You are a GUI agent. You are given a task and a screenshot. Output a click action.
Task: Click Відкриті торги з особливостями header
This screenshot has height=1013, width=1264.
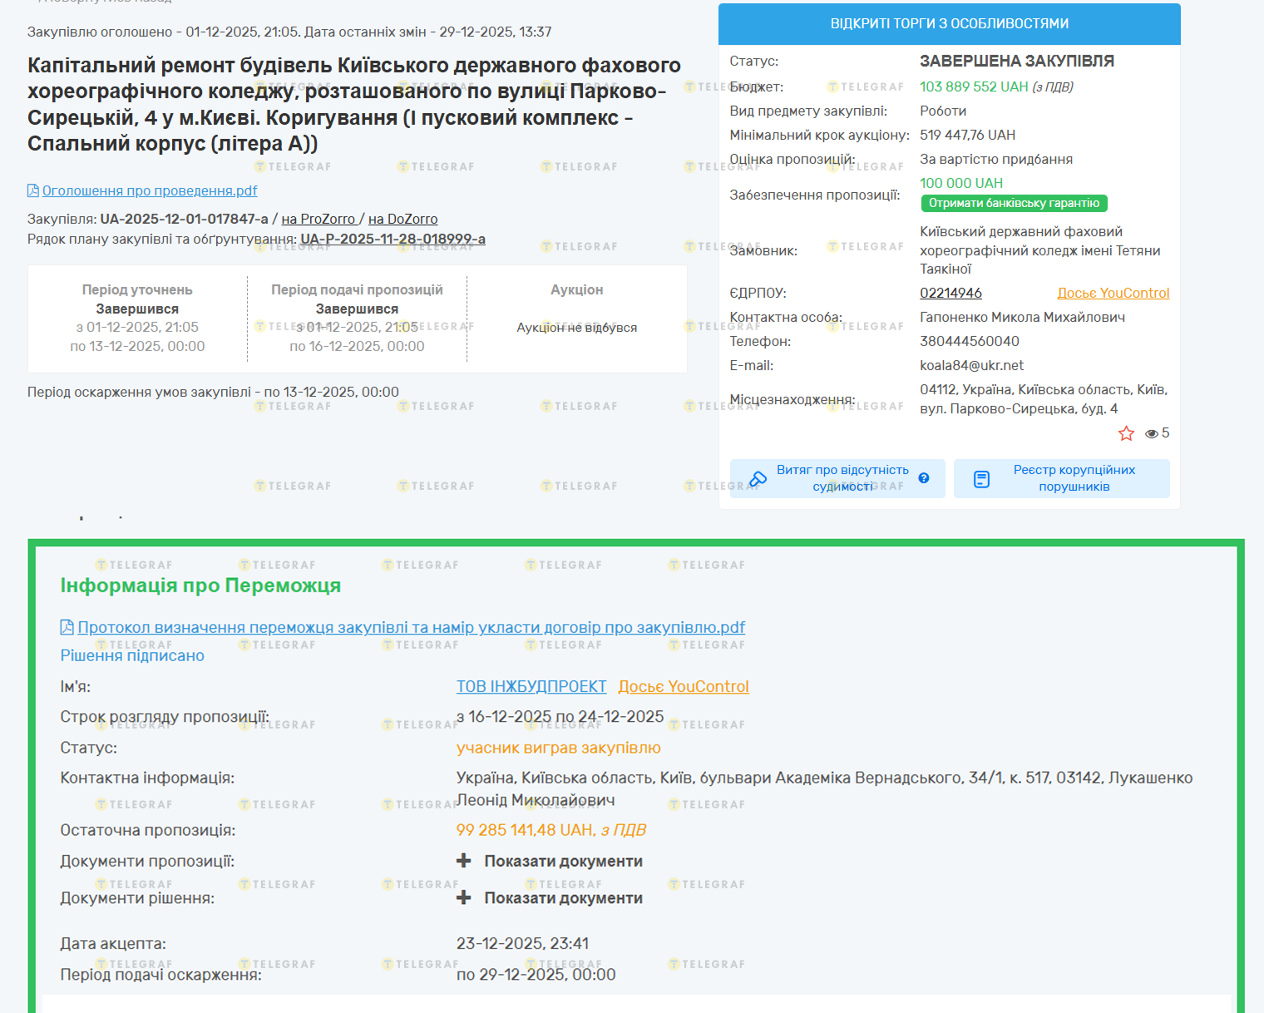tap(949, 24)
